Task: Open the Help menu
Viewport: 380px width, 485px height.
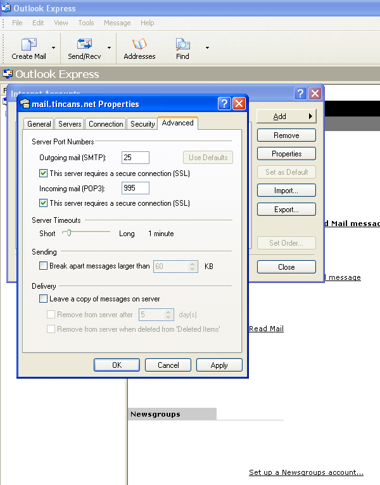Action: (x=148, y=23)
